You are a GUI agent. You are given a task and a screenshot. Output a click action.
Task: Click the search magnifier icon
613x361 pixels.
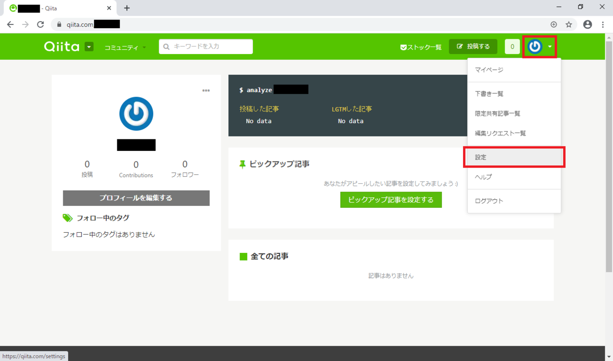(x=167, y=47)
